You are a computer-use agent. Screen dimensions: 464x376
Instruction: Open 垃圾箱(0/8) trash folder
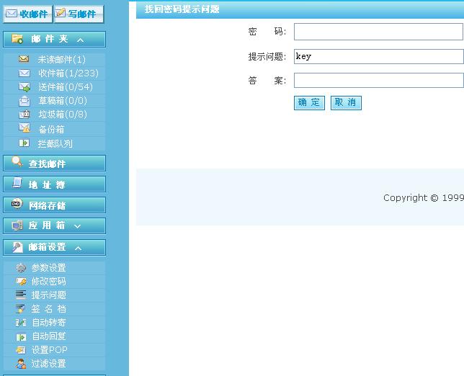point(63,115)
